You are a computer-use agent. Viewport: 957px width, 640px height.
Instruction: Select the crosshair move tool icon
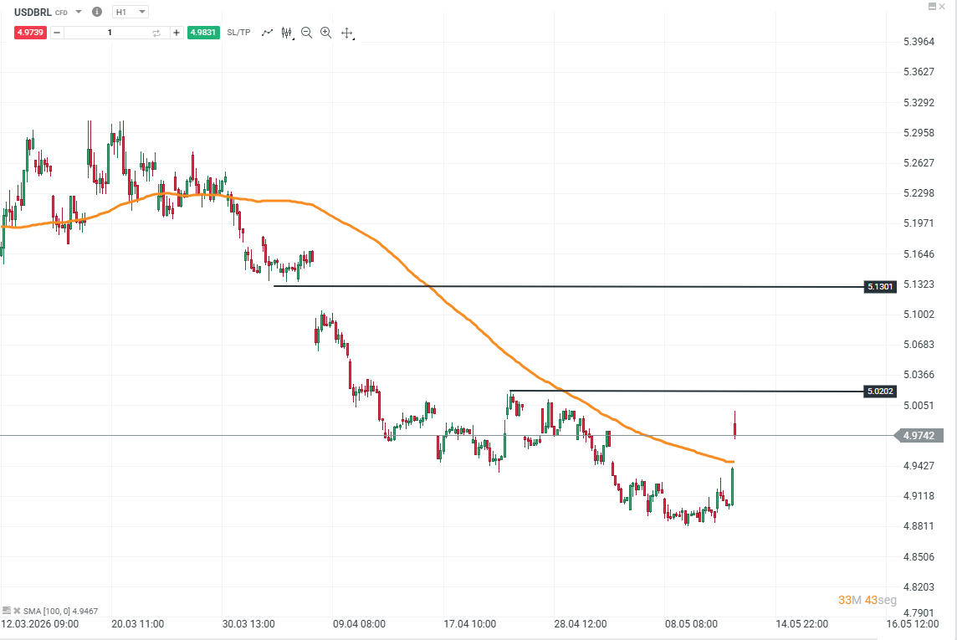click(346, 33)
